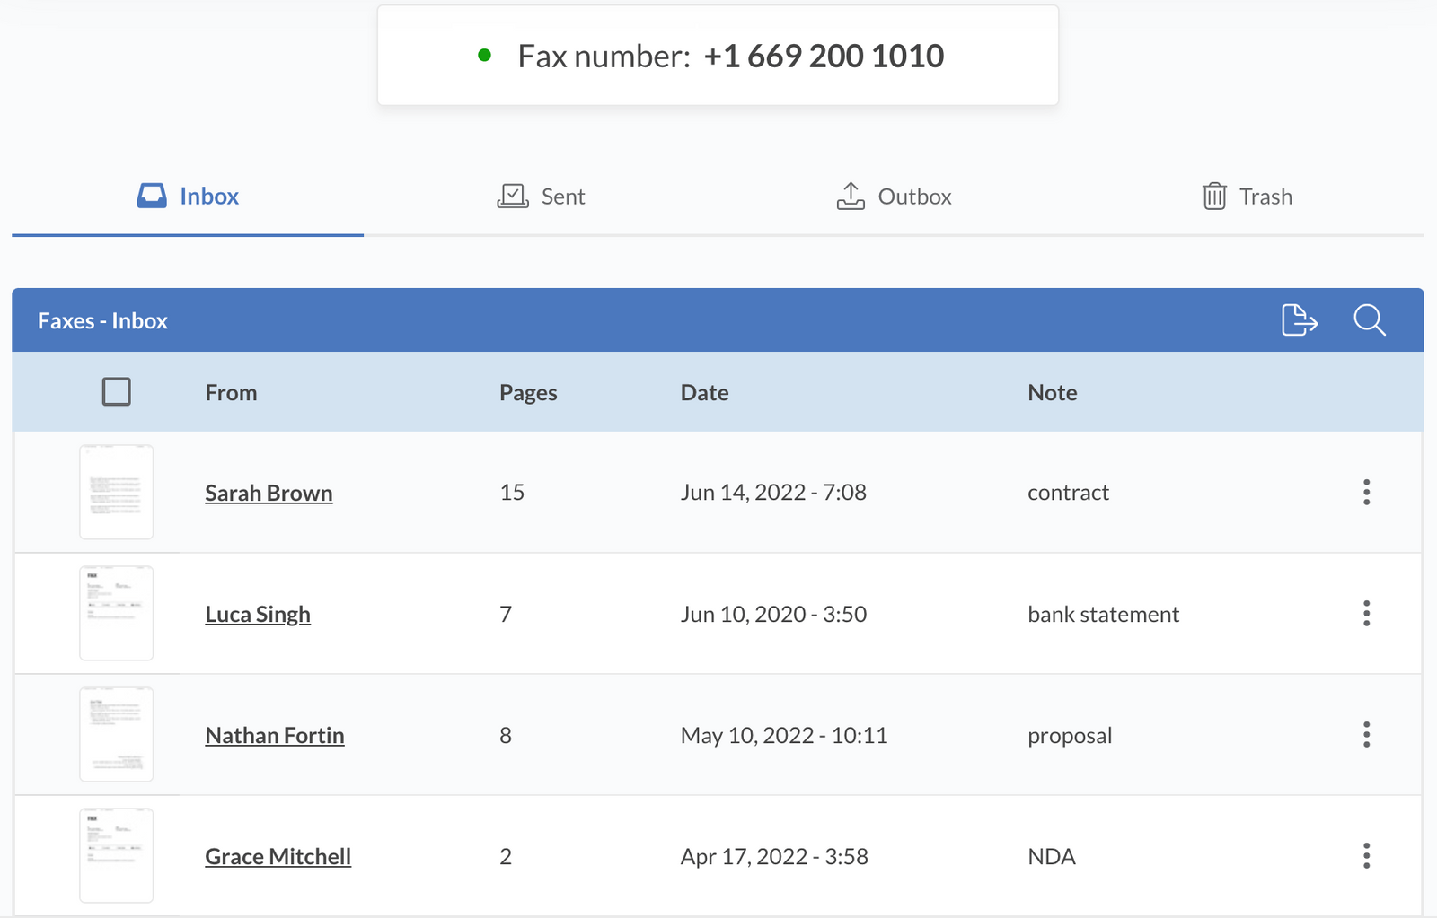Preview Sarah Brown contract fax thumbnail
This screenshot has width=1437, height=918.
[117, 492]
